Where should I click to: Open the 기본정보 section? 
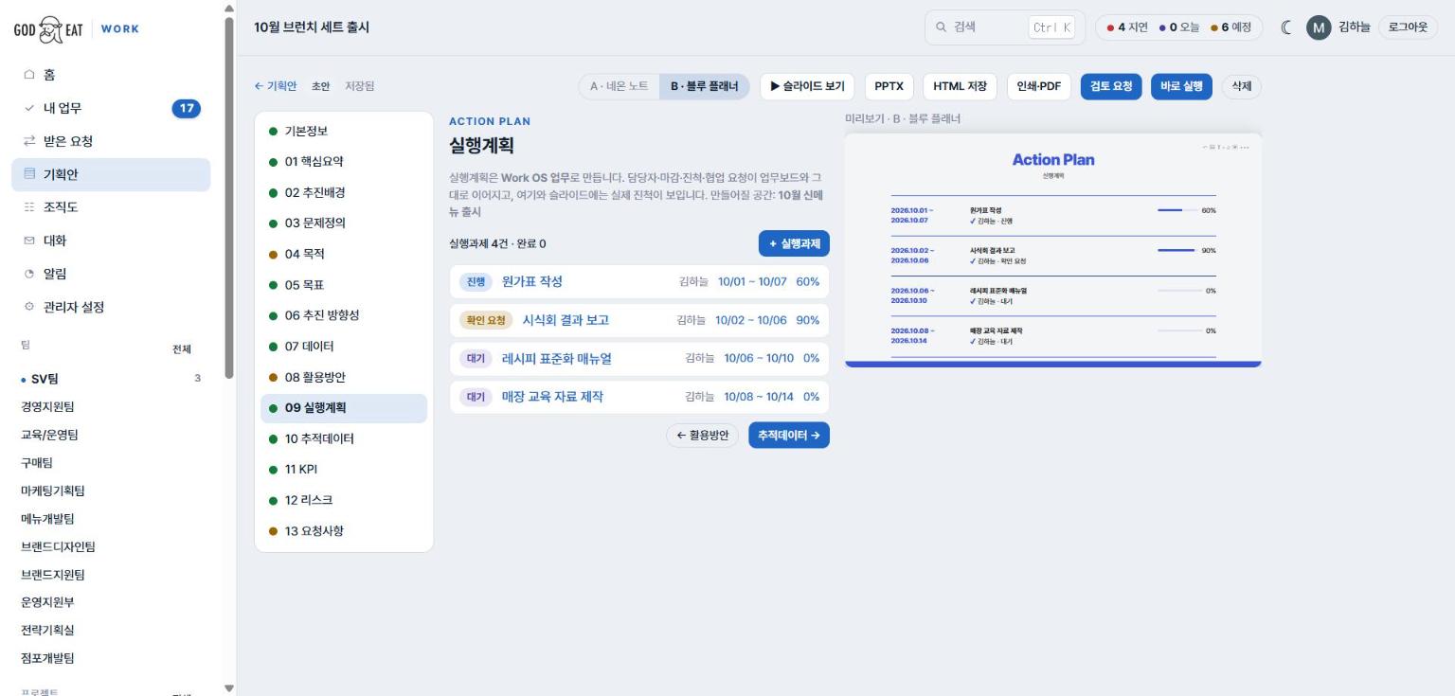[x=344, y=131]
